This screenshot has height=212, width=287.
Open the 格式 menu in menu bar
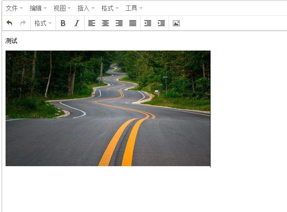point(110,8)
